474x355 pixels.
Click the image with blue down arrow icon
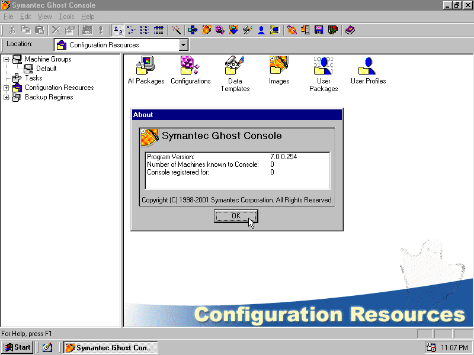[x=233, y=30]
